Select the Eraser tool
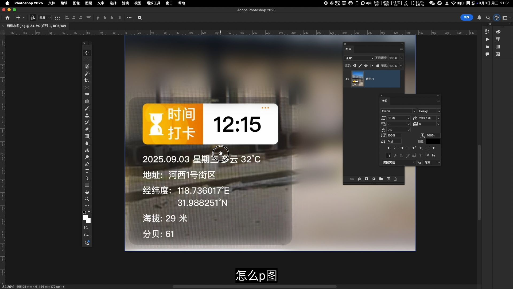This screenshot has height=289, width=513. 87,130
